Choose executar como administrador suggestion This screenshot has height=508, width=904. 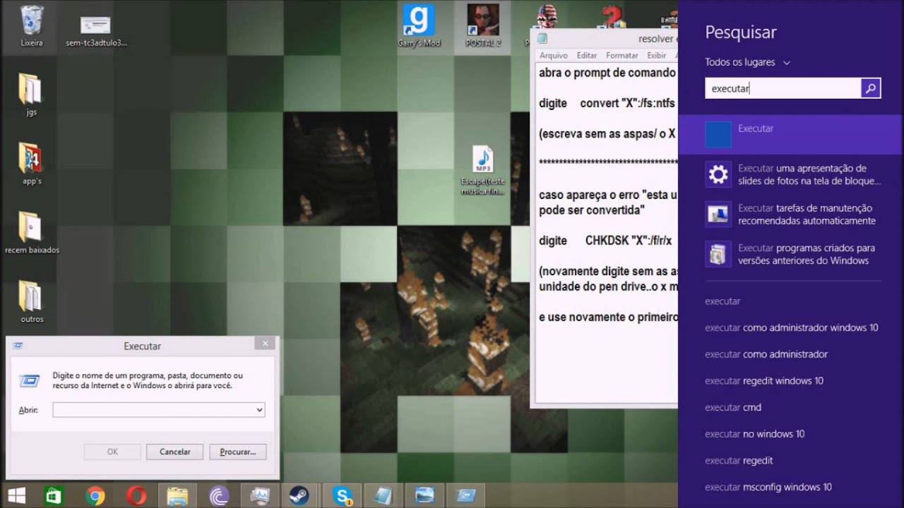766,354
